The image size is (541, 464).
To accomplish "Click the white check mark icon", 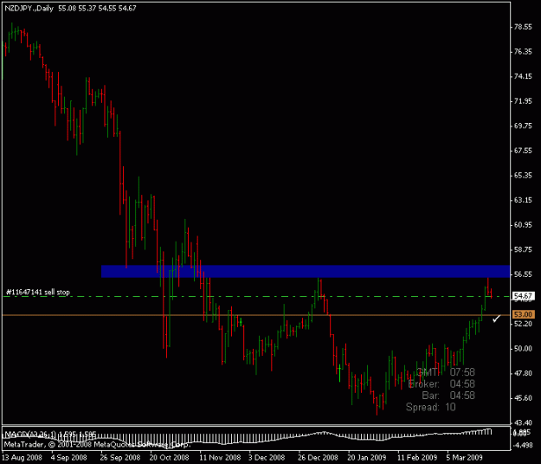I will [496, 319].
